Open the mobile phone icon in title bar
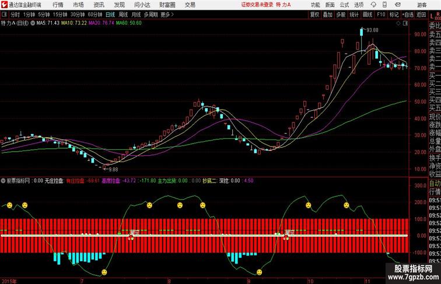 (384, 5)
